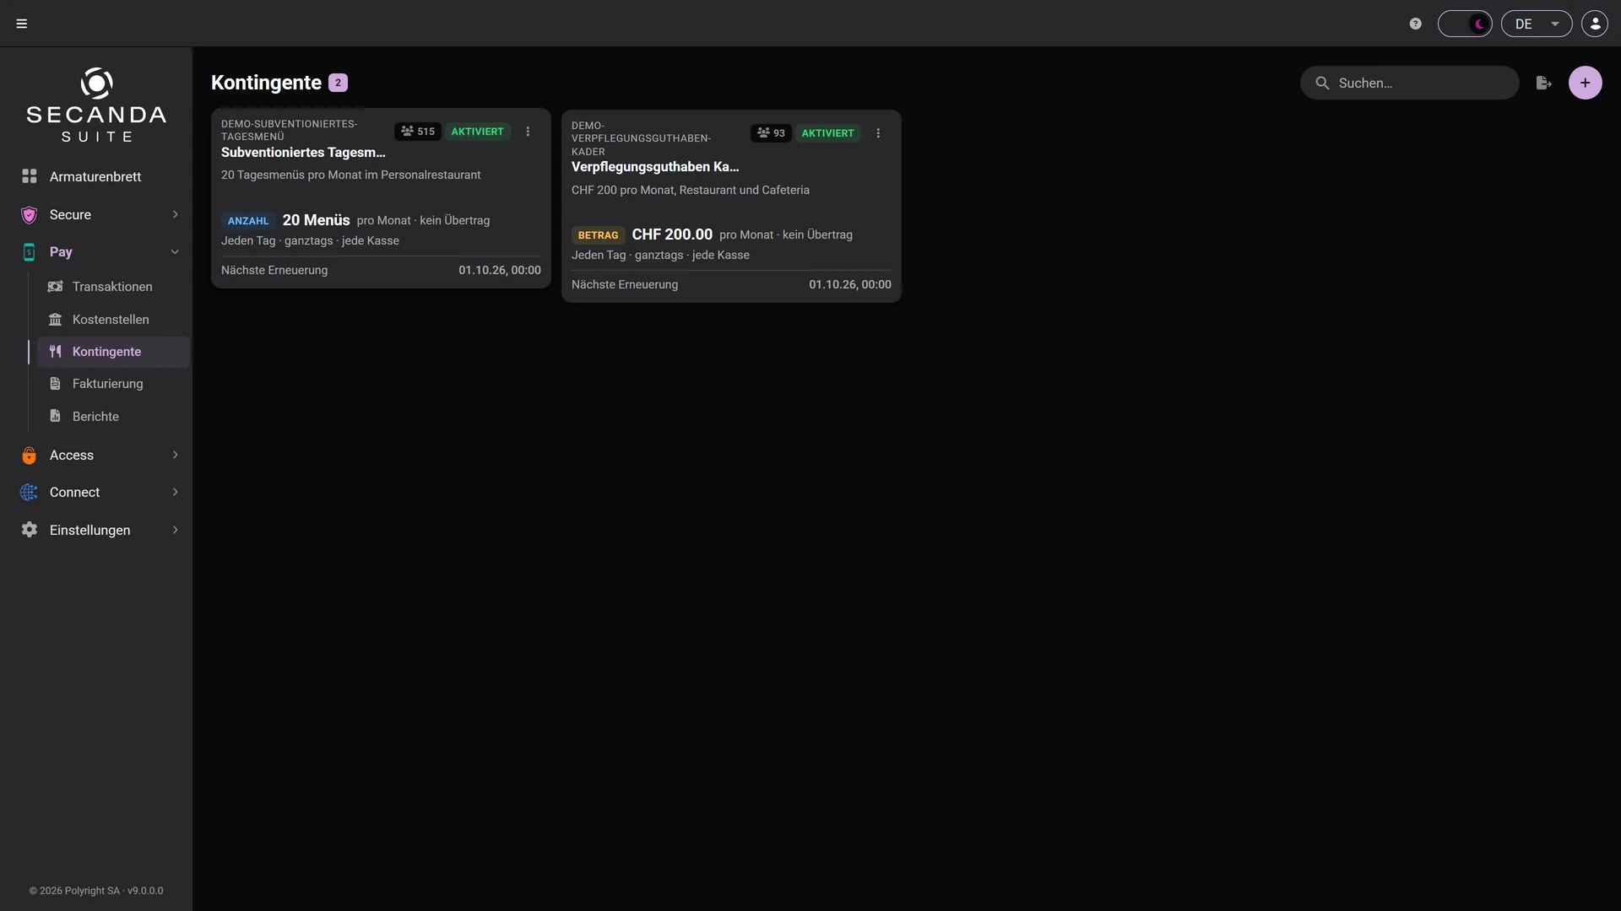Click the search magnifier icon

(x=1322, y=83)
